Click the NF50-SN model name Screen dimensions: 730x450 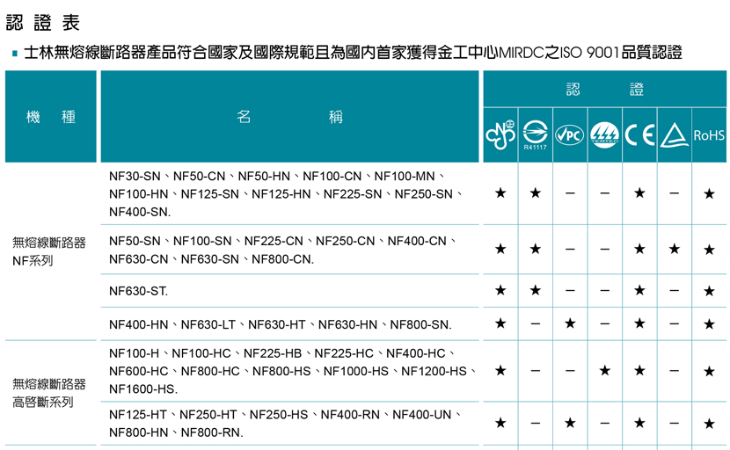(135, 241)
